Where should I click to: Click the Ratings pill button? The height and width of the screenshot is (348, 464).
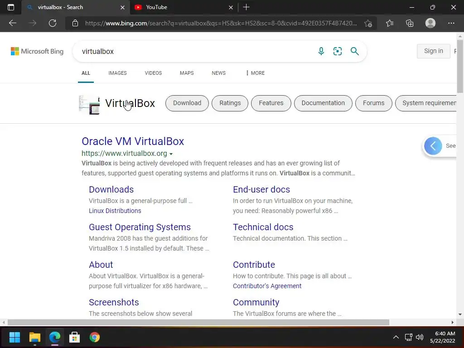[230, 103]
